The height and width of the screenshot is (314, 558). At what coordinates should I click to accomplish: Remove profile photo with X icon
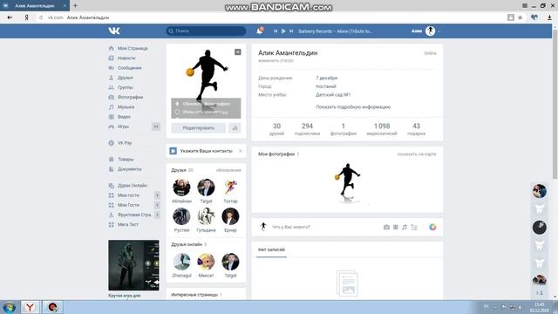tap(238, 52)
